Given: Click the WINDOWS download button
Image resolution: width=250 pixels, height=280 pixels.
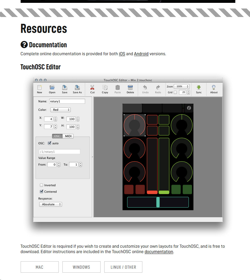Looking at the screenshot, I should tap(81, 267).
